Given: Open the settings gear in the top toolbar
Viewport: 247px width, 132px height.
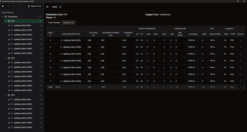Looking at the screenshot, I should coord(3,6).
